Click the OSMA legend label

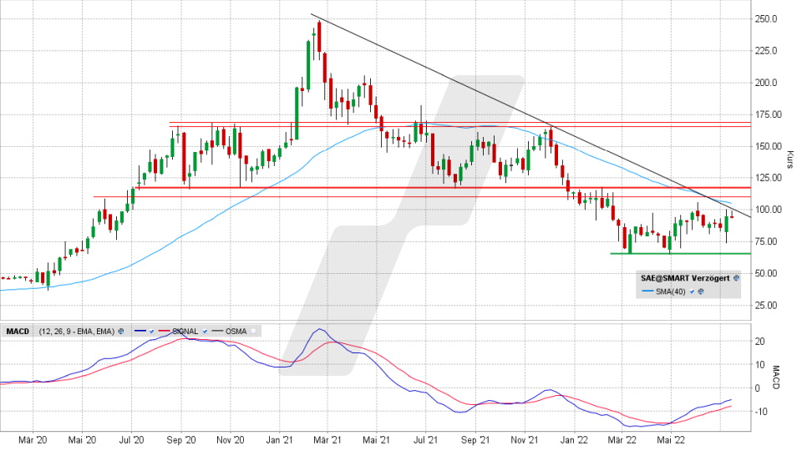click(236, 332)
